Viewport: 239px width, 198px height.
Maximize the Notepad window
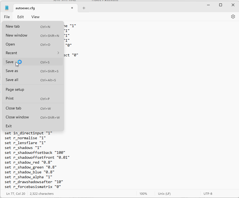(x=220, y=5)
